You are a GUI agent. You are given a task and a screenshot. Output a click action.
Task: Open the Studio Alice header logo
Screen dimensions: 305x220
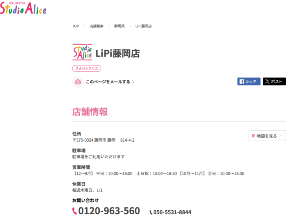coord(23,9)
